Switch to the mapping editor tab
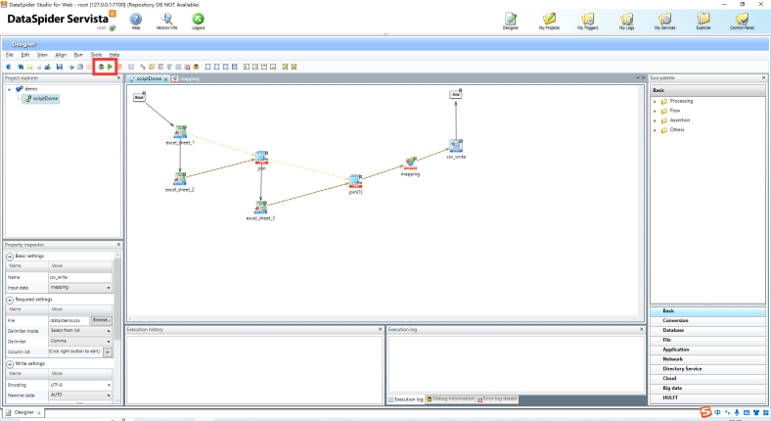Viewport: 771px width, 421px height. [186, 78]
